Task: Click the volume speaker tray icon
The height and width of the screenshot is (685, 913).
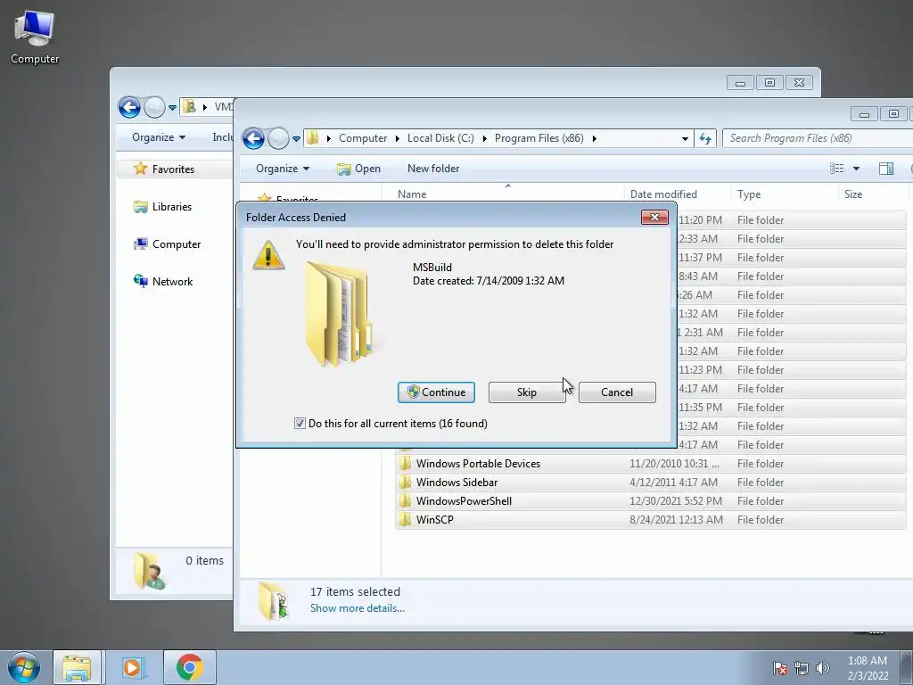Action: [x=823, y=668]
